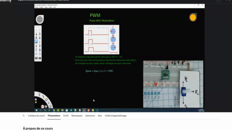
Task: Click the Windows Start button
Action: (x=36, y=110)
